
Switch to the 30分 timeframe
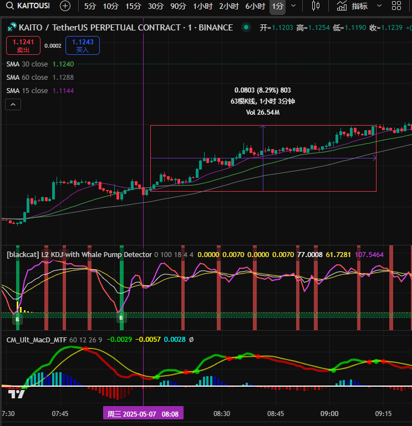[x=156, y=6]
